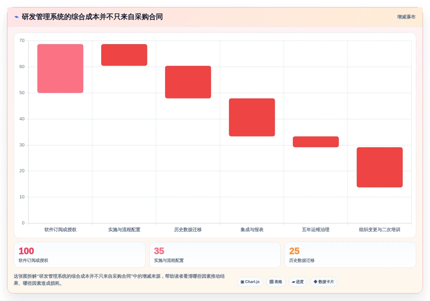
Task: Select the pink 软件订阅或授权 bar
Action: tap(60, 68)
